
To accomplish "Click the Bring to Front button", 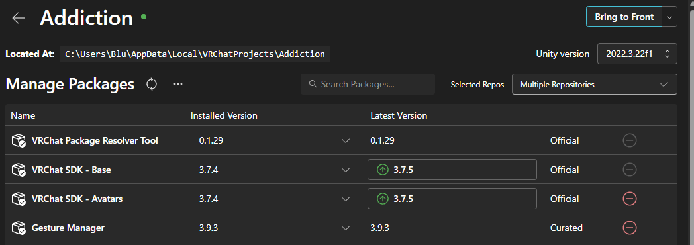I will click(624, 17).
